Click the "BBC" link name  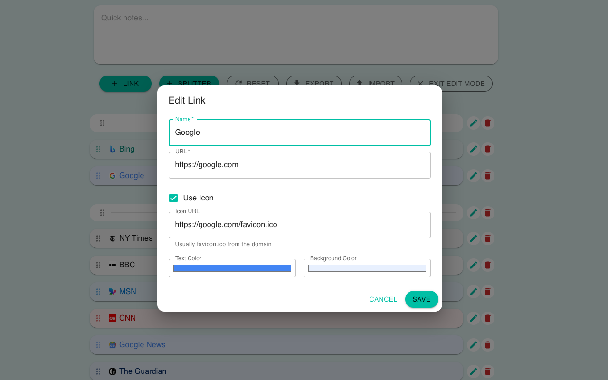coord(127,265)
